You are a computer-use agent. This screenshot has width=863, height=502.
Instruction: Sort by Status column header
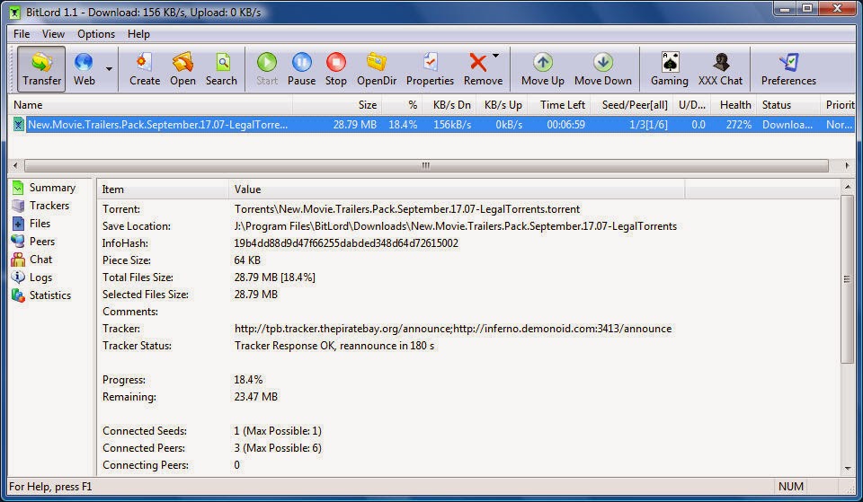coord(788,104)
